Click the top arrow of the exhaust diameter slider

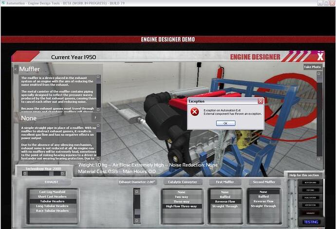tap(136, 191)
